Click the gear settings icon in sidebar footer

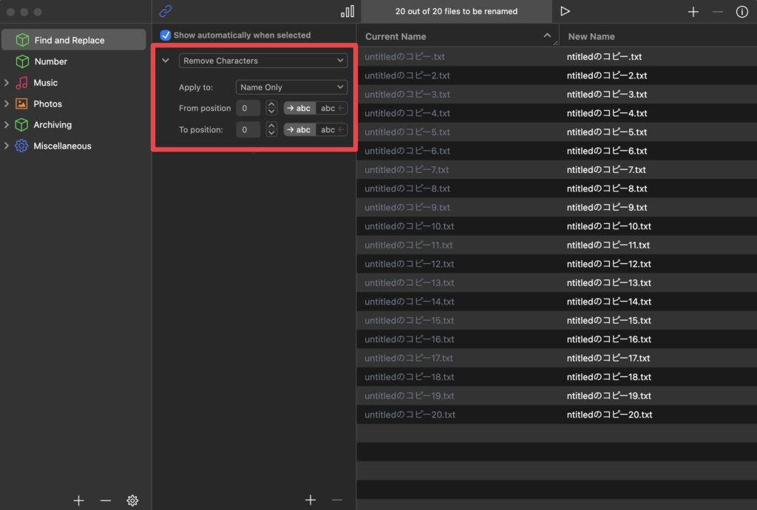click(x=132, y=500)
